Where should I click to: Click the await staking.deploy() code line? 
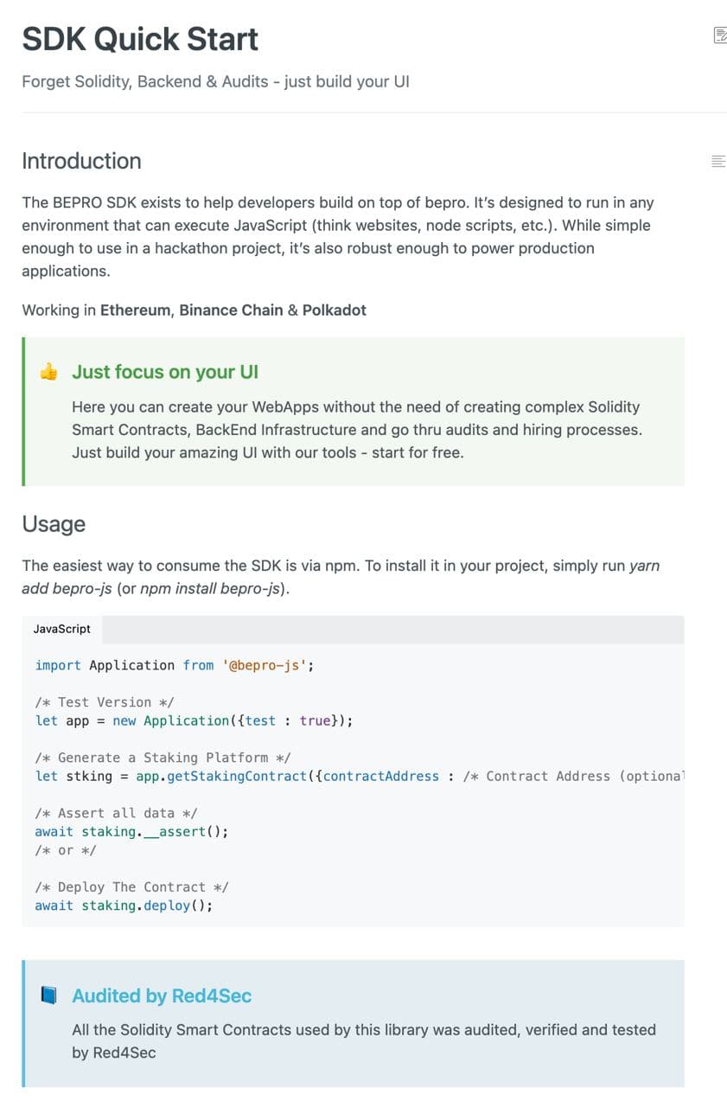pos(124,905)
